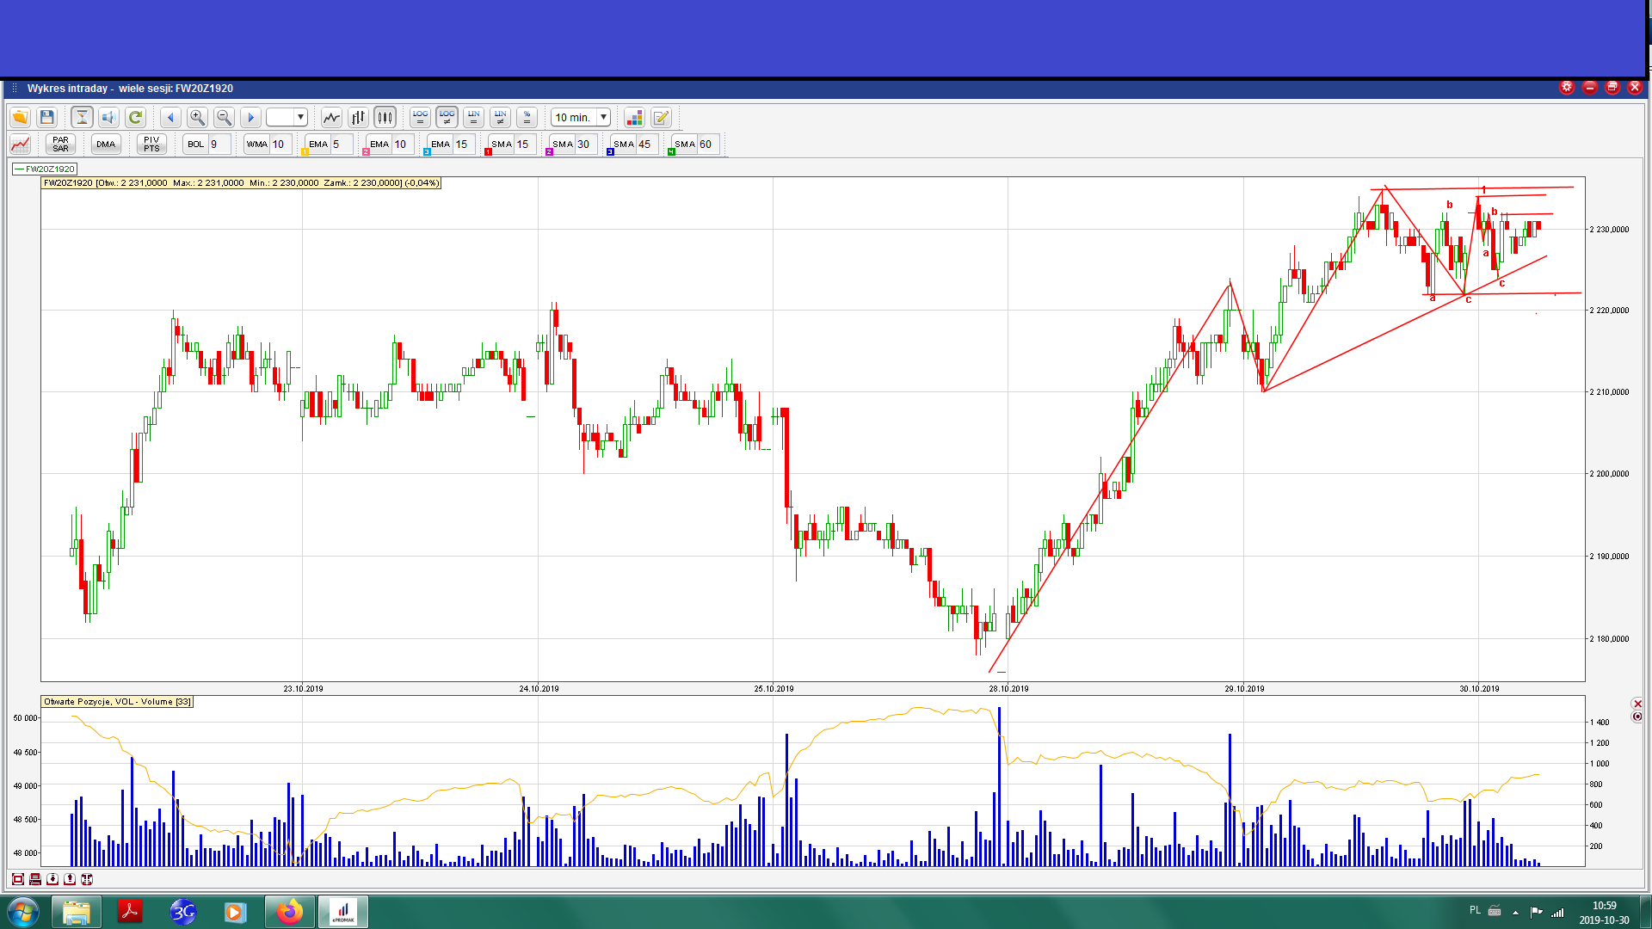Save the chart with the floppy icon

[x=47, y=117]
